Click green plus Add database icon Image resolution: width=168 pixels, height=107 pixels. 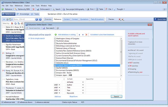[x=56, y=34]
